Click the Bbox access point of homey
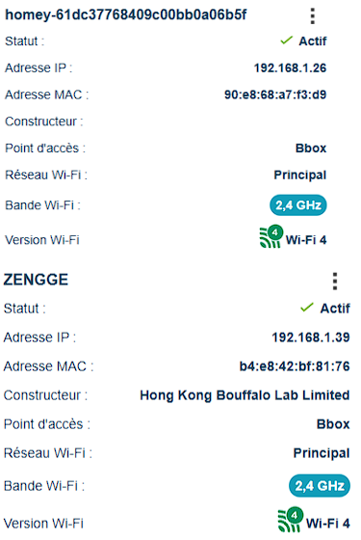This screenshot has height=540, width=361. (311, 148)
